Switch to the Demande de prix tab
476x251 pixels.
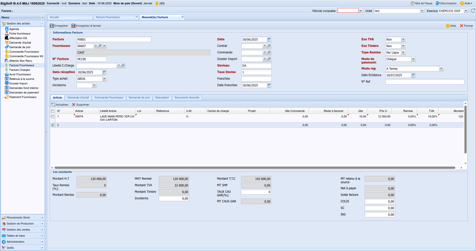[x=139, y=98]
